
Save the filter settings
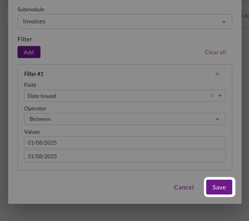point(219,187)
